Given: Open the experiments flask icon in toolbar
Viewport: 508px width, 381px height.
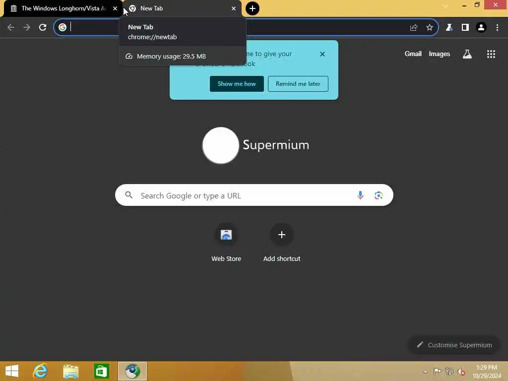Looking at the screenshot, I should tap(449, 28).
